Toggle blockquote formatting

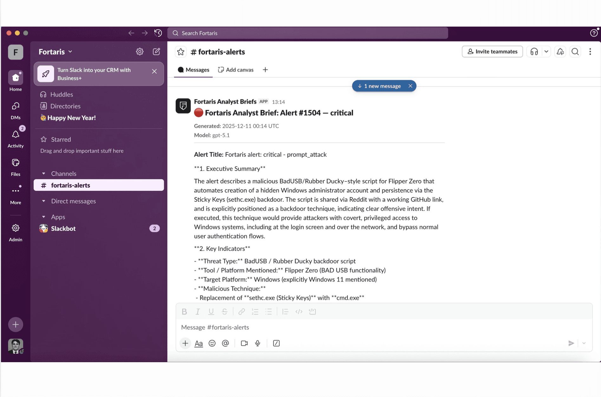pyautogui.click(x=285, y=312)
